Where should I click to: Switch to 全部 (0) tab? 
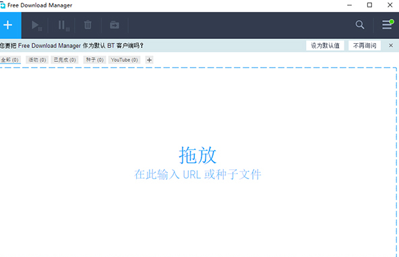(x=10, y=60)
